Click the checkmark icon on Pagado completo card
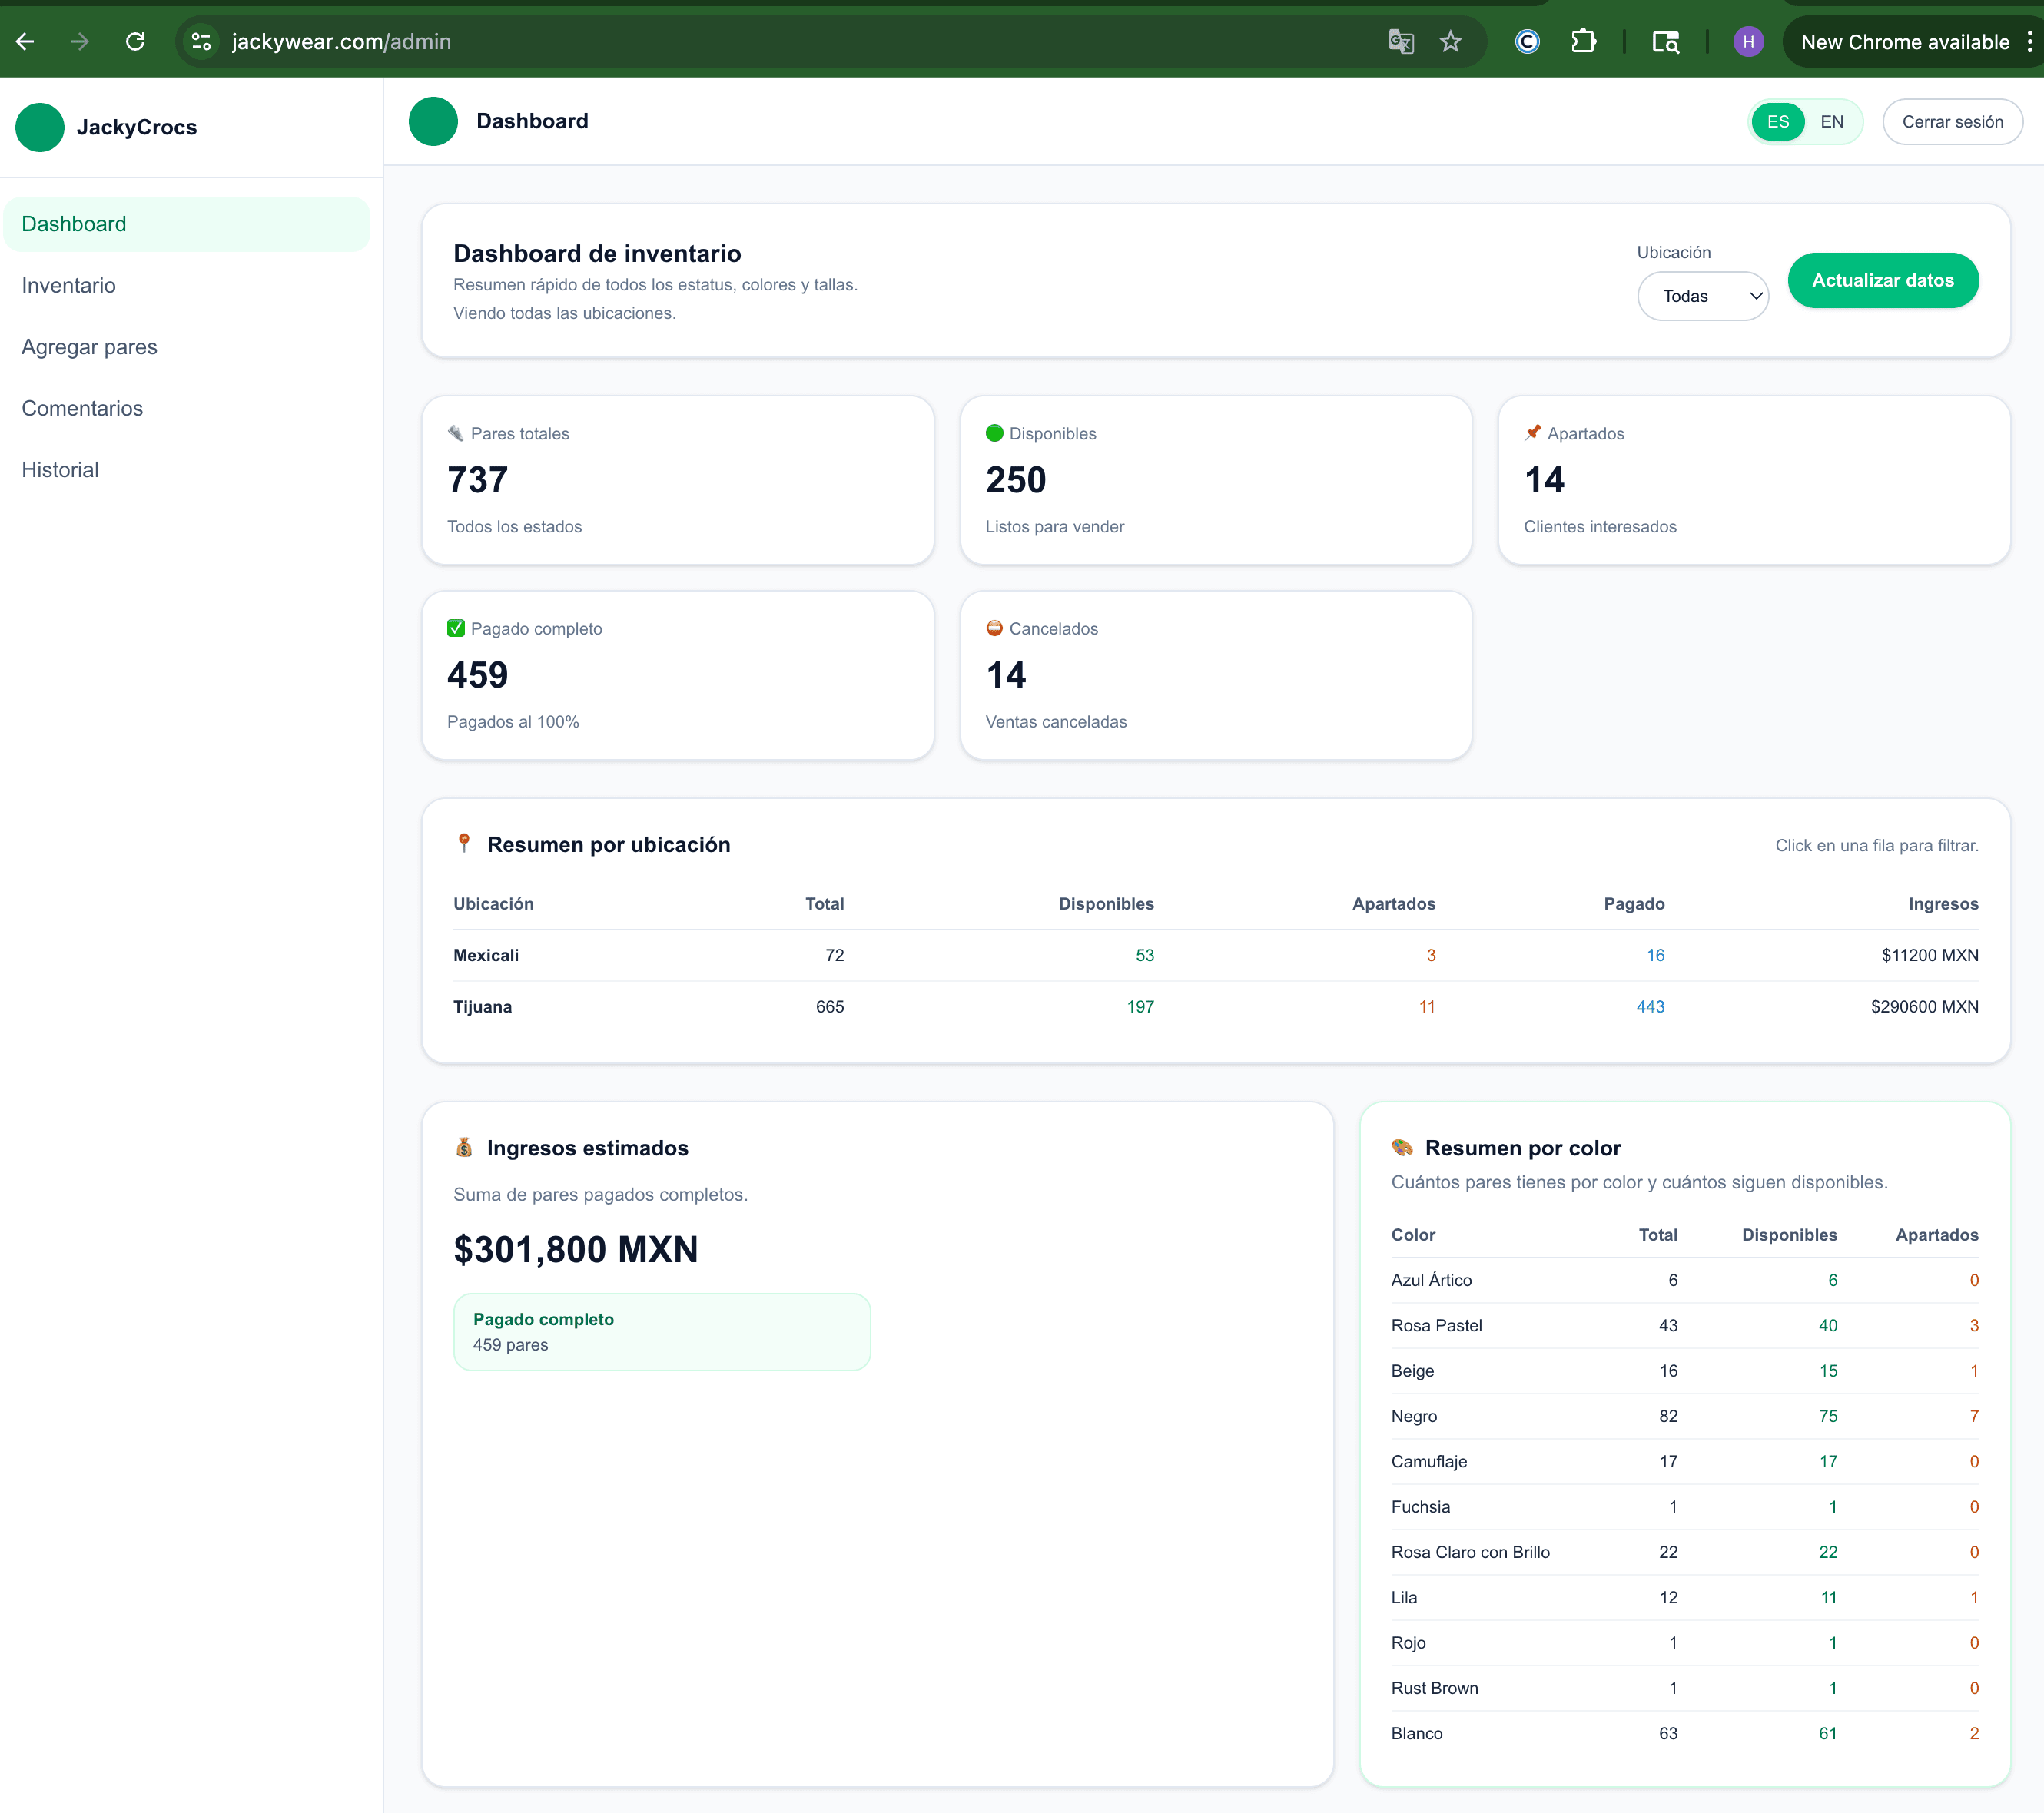This screenshot has width=2044, height=1813. [455, 628]
